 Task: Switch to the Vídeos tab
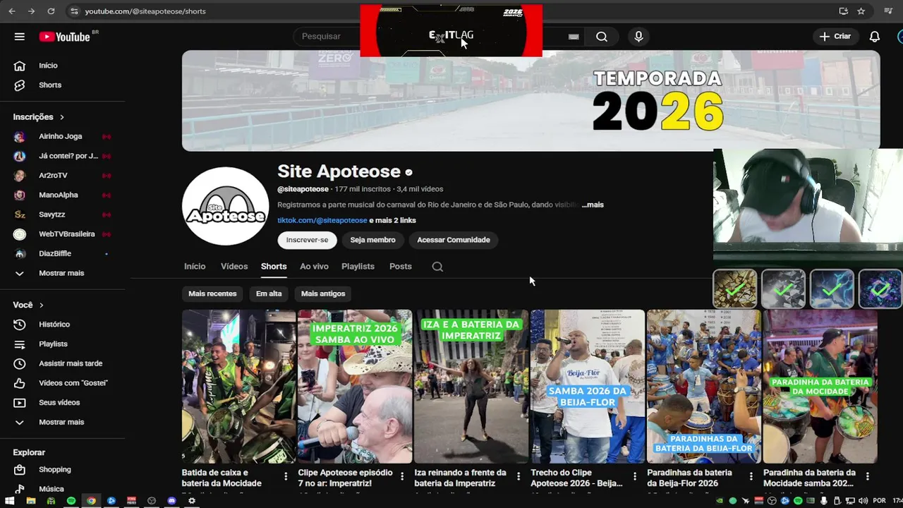[x=234, y=267]
